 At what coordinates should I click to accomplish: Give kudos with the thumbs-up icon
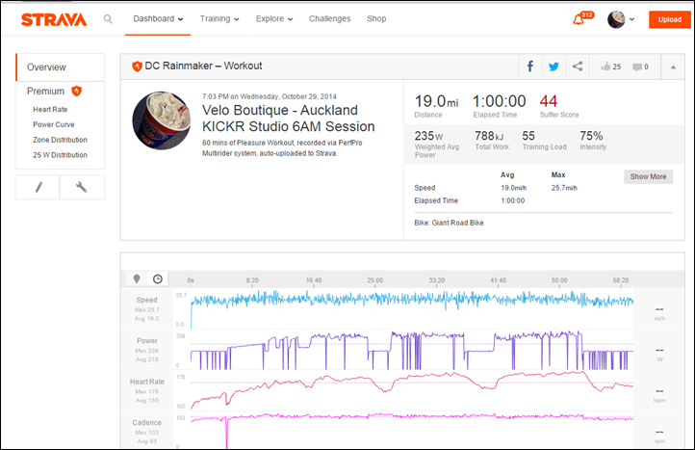pyautogui.click(x=605, y=66)
